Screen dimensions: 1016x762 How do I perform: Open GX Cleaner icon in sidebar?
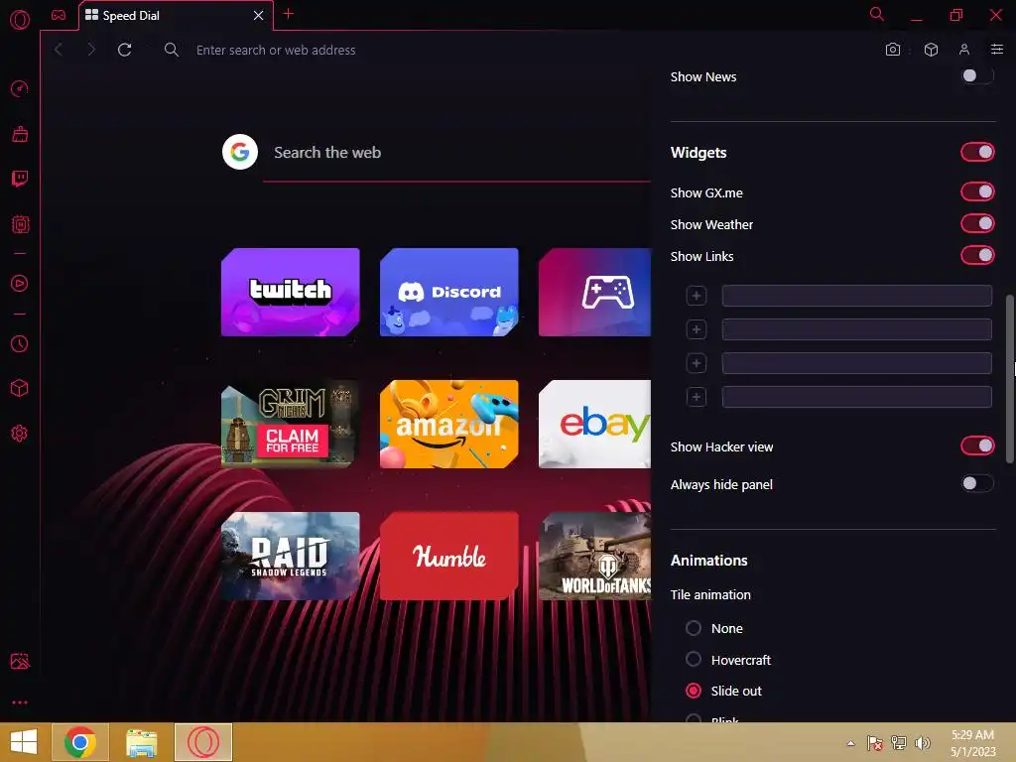20,134
